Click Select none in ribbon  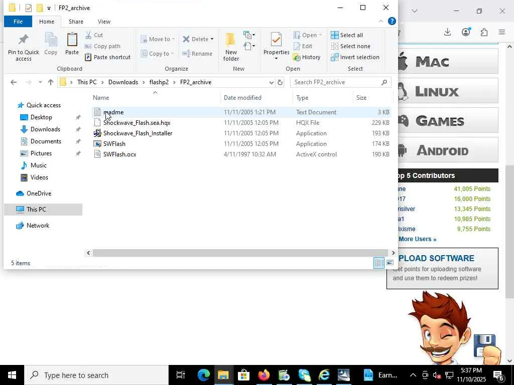pos(350,46)
